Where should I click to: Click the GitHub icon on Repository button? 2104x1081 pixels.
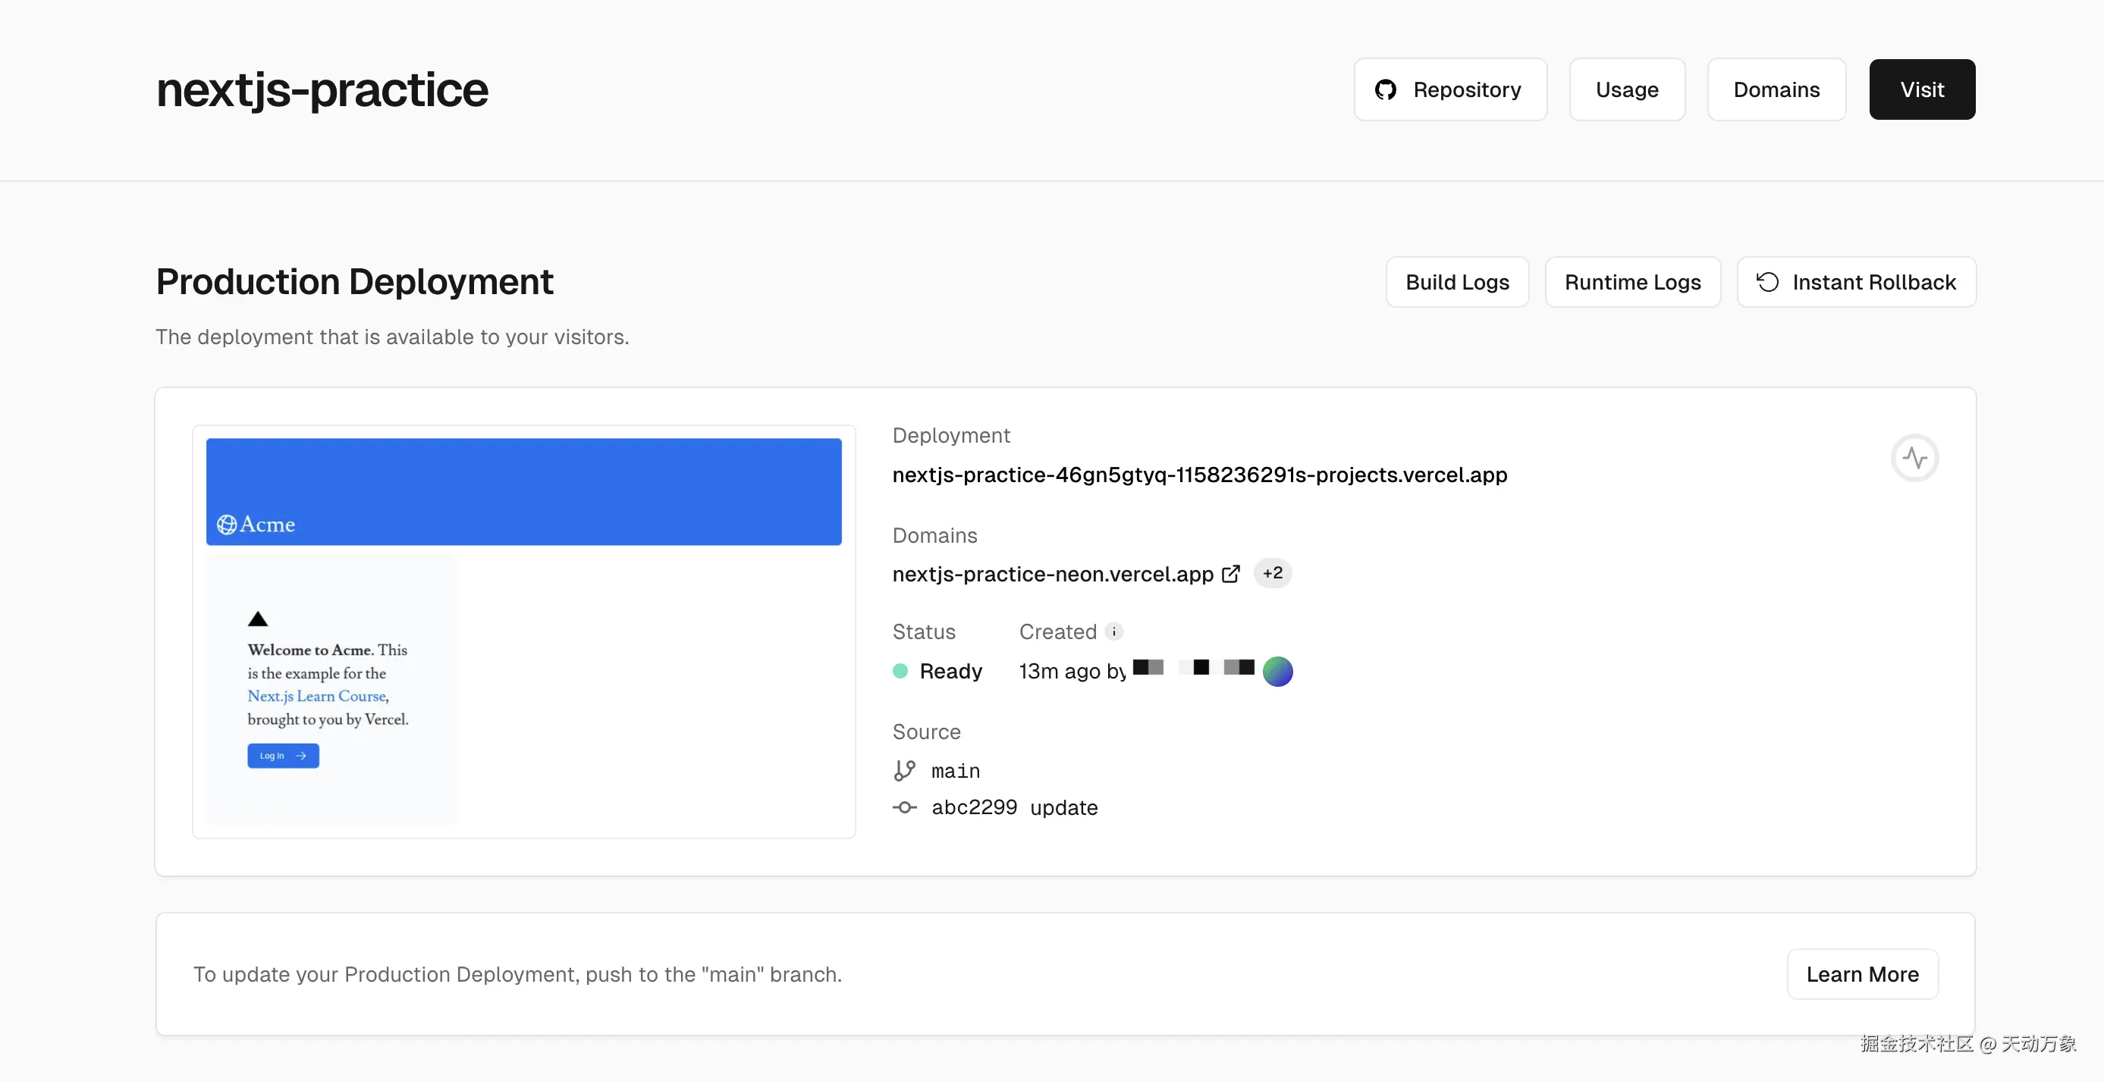1385,89
